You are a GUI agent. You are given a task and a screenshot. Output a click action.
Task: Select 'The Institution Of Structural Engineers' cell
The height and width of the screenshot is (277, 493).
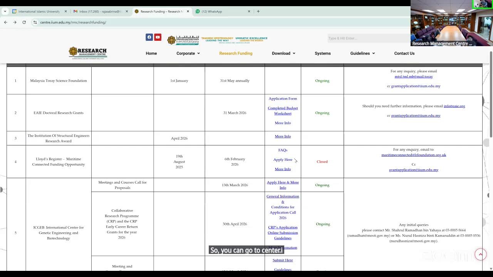click(x=59, y=138)
